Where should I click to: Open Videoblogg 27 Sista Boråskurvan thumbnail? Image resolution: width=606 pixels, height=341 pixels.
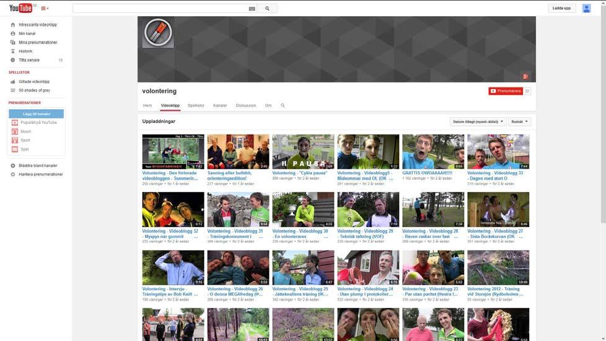click(498, 210)
